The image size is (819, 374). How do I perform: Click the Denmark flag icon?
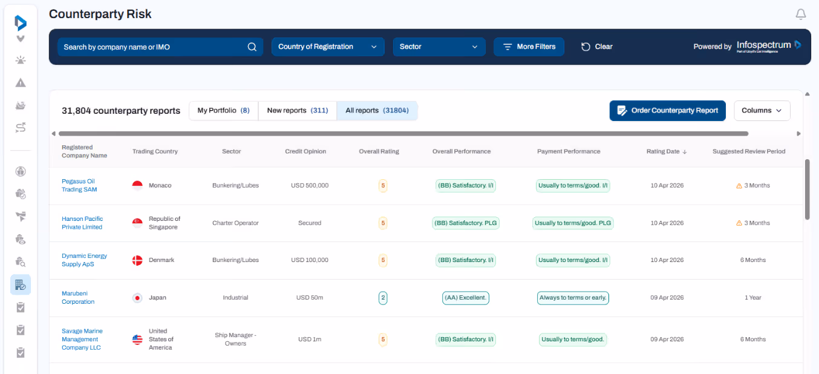[137, 260]
